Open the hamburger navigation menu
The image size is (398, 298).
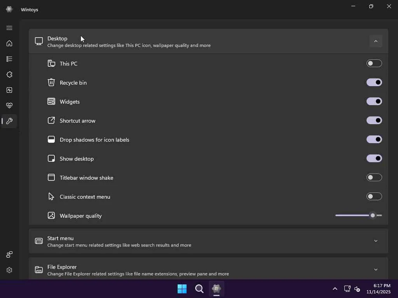(9, 28)
